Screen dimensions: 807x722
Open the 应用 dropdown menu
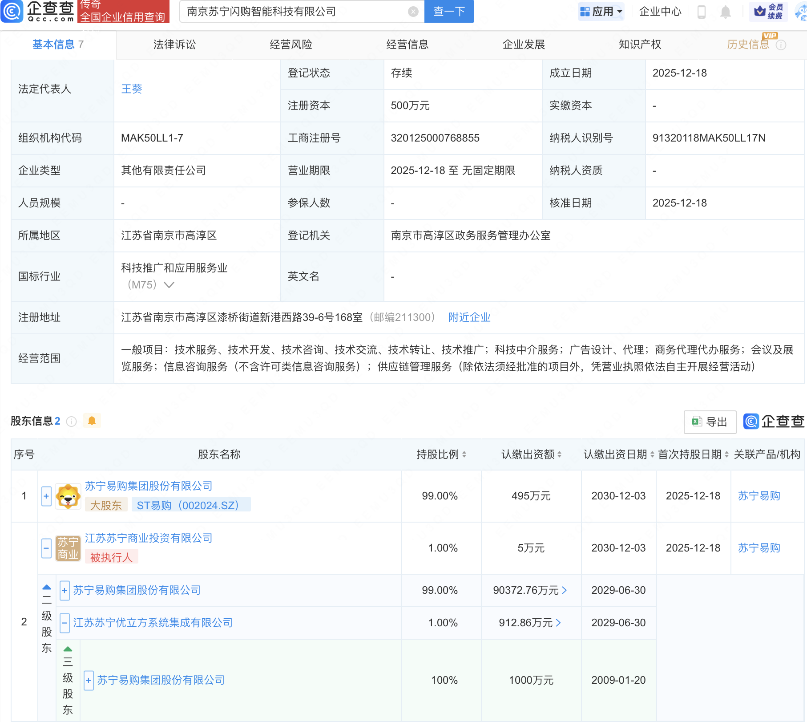[601, 12]
